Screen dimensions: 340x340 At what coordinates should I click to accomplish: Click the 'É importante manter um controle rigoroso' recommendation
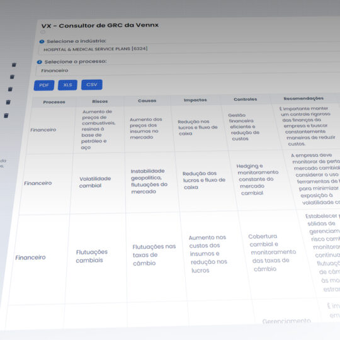(307, 126)
